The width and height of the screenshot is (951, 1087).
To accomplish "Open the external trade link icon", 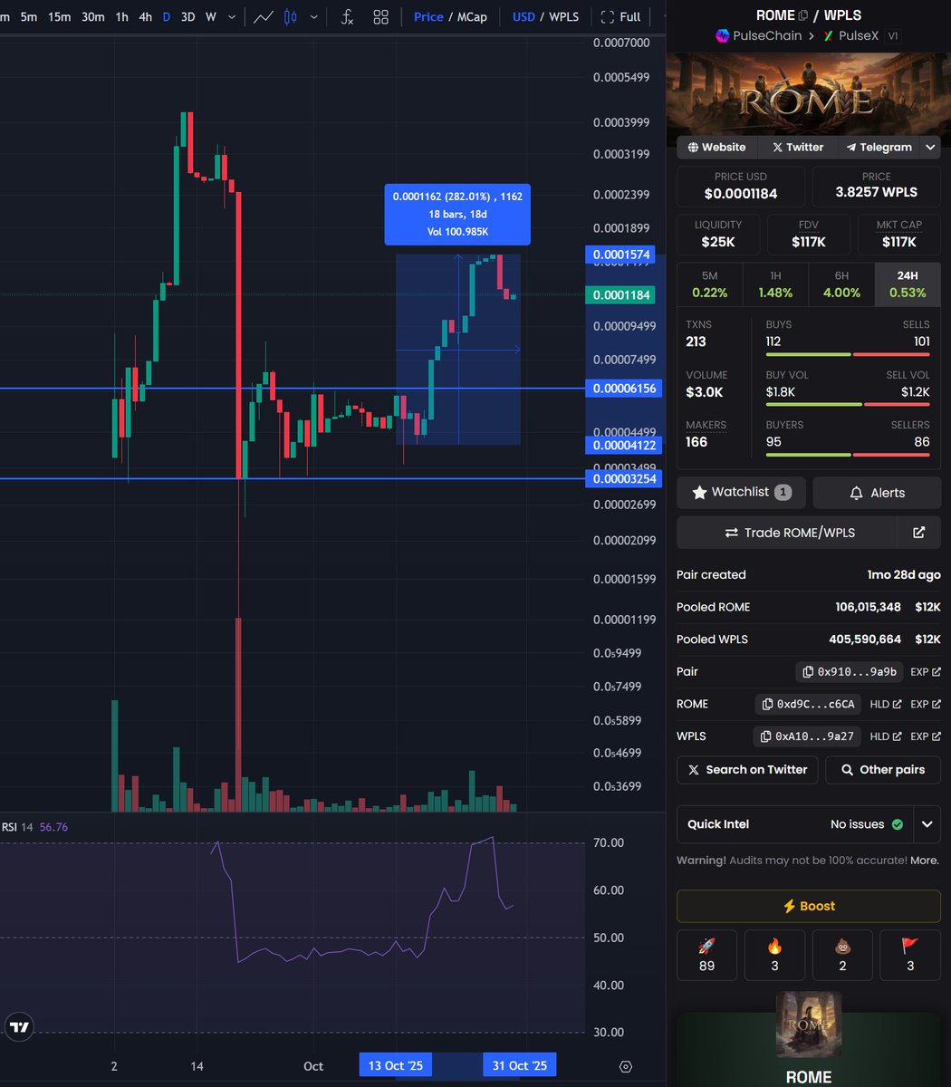I will [918, 533].
